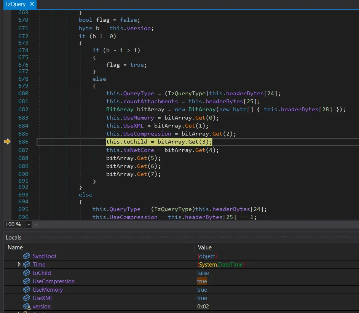Viewport: 359px width, 313px height.
Task: Select the 0x02 value of version
Action: 203,307
